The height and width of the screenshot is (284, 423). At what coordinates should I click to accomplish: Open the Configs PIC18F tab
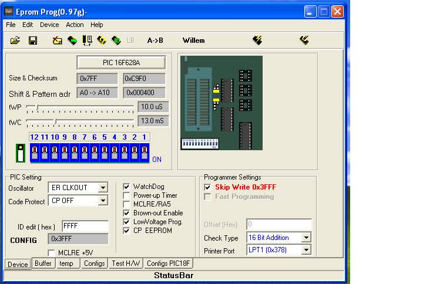[169, 263]
